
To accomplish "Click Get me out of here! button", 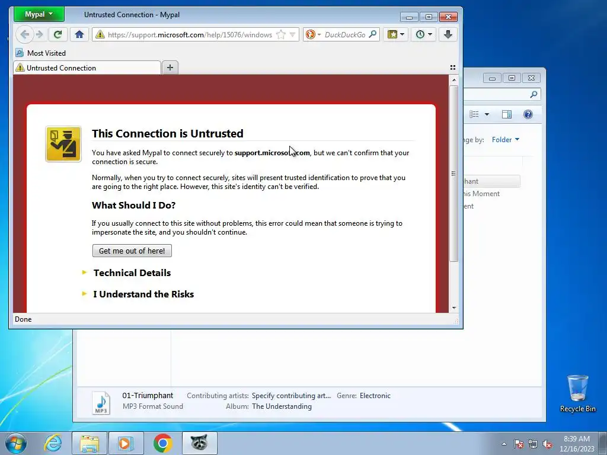I will pos(132,251).
